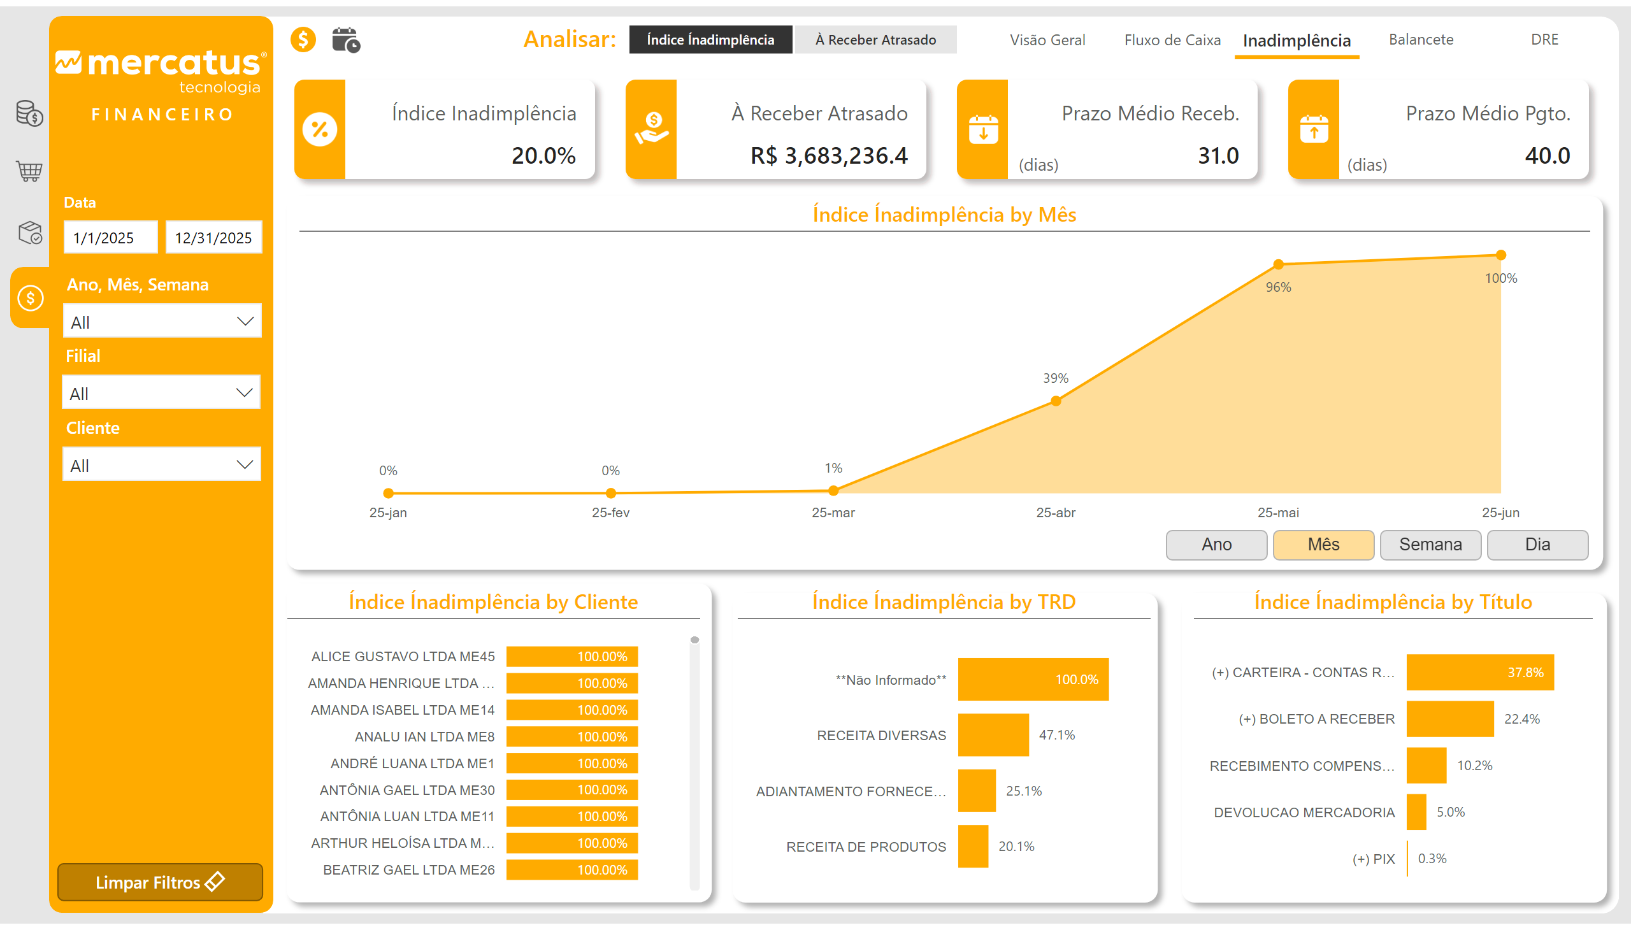The width and height of the screenshot is (1631, 930).
Task: Toggle analysis to À Receber Atrasado
Action: click(875, 39)
